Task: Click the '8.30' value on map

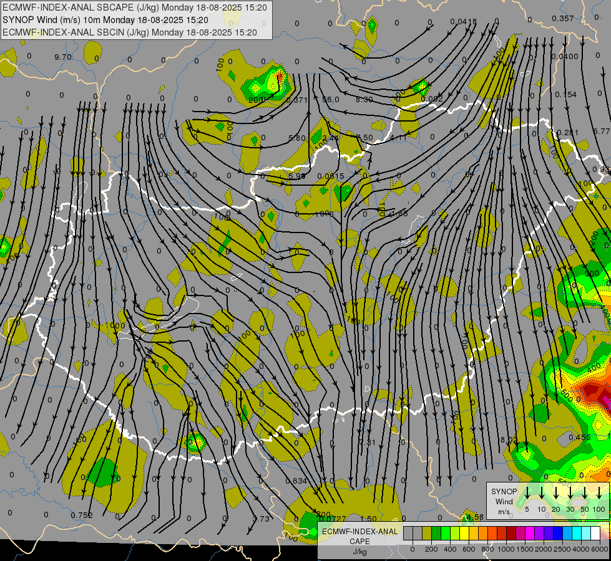Action: (364, 100)
